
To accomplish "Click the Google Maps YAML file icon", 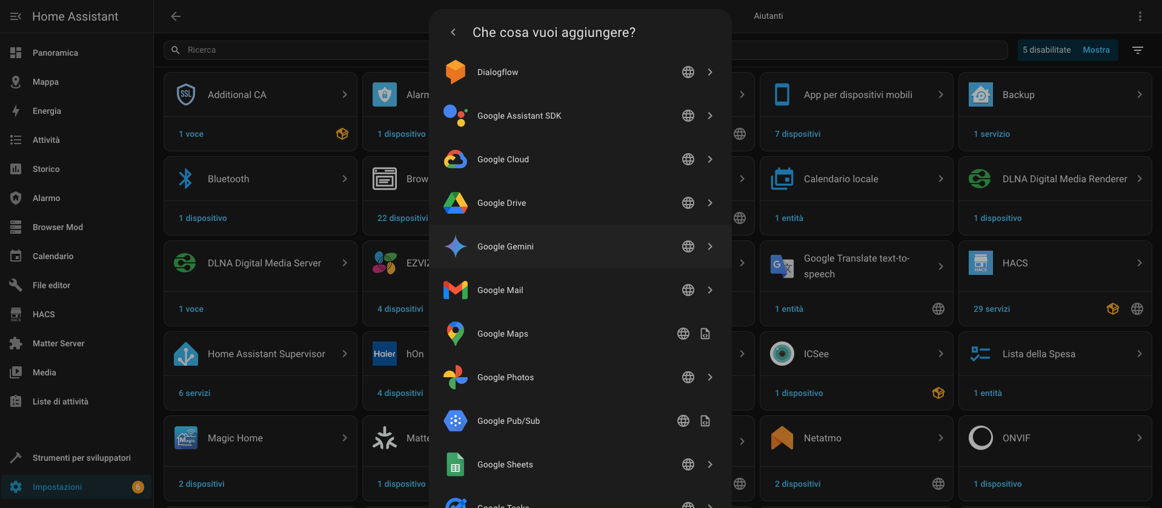I will [x=705, y=334].
